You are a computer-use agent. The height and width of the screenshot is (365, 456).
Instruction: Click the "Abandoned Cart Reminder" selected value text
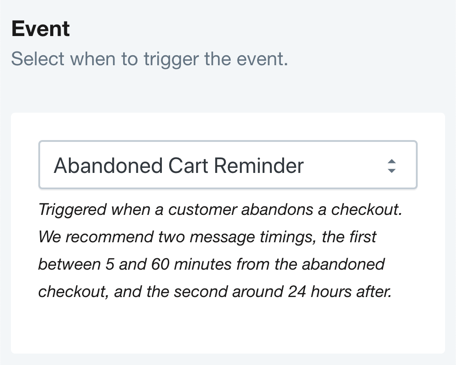click(x=178, y=166)
